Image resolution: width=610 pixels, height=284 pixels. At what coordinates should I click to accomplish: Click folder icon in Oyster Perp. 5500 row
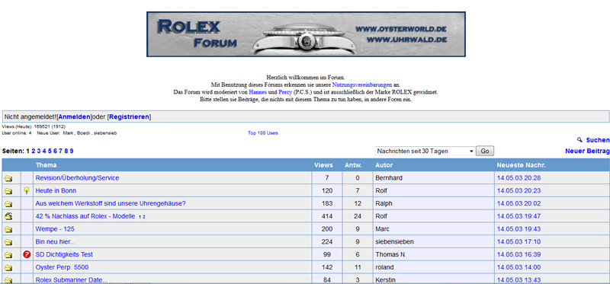(8, 268)
